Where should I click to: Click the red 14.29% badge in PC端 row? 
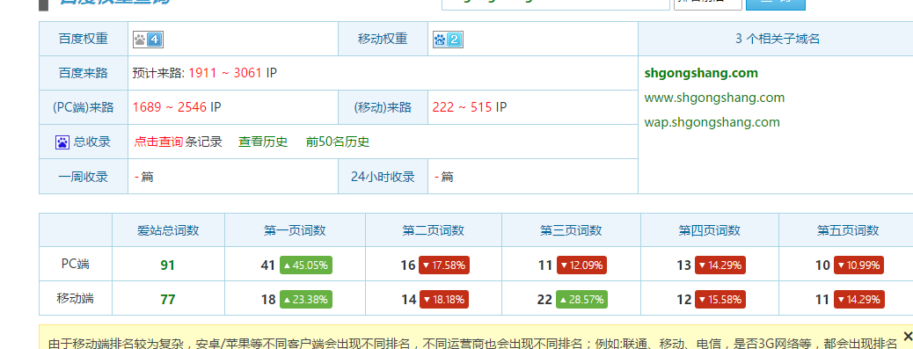point(720,265)
